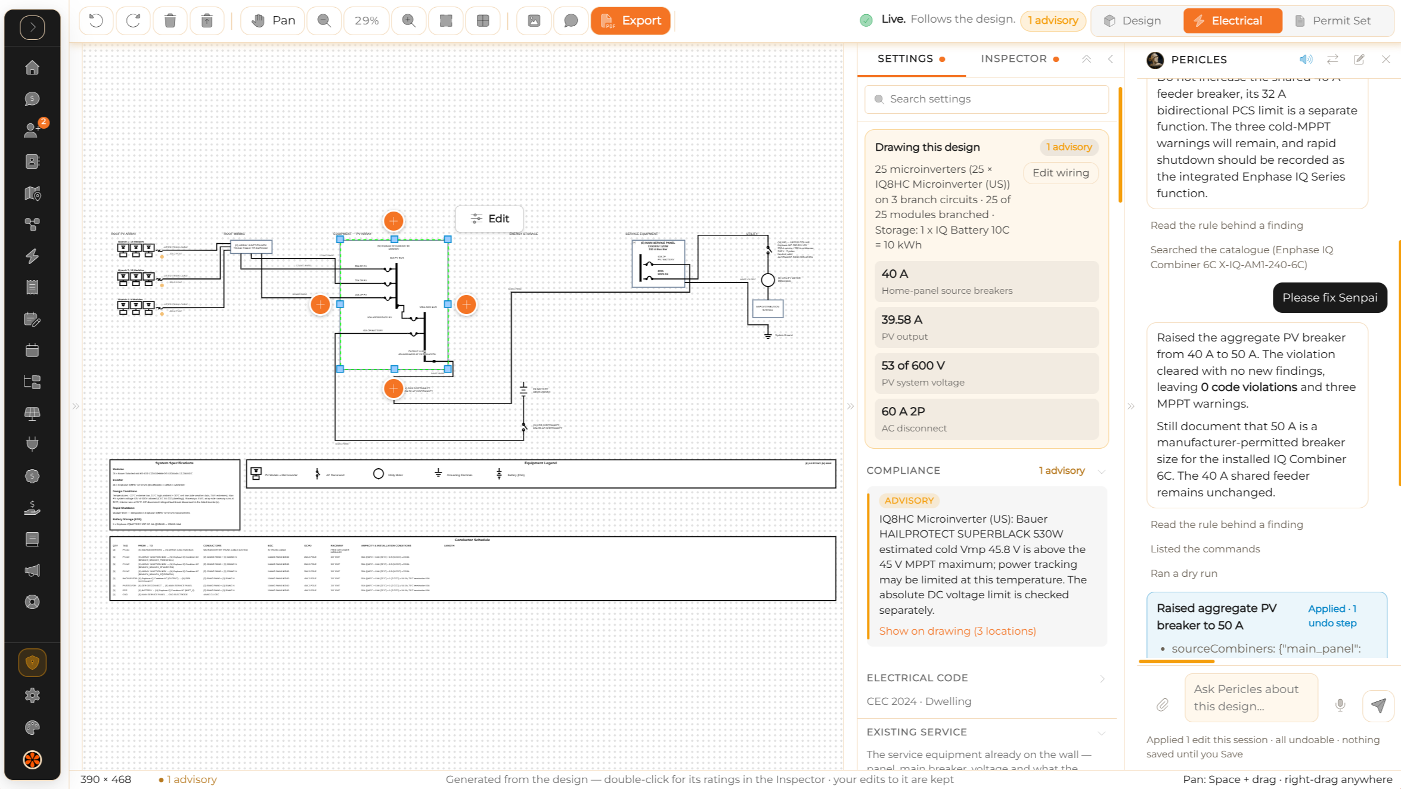The width and height of the screenshot is (1401, 789).
Task: Collapse settings panel with left chevron
Action: (1111, 59)
